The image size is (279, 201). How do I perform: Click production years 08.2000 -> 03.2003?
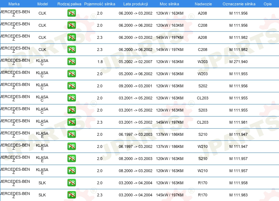[x=136, y=159]
